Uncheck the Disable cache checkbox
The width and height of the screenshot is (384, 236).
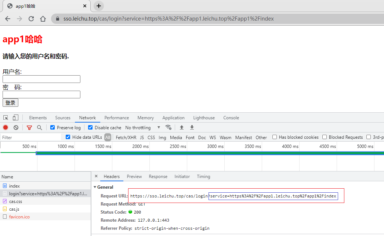pyautogui.click(x=90, y=127)
